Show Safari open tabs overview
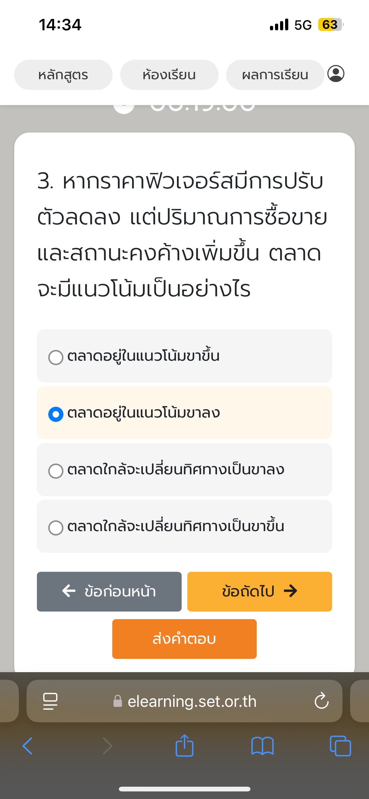This screenshot has height=799, width=369. (340, 746)
